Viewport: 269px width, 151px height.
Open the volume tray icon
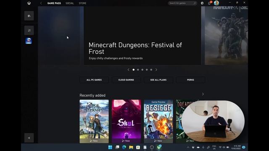click(224, 147)
